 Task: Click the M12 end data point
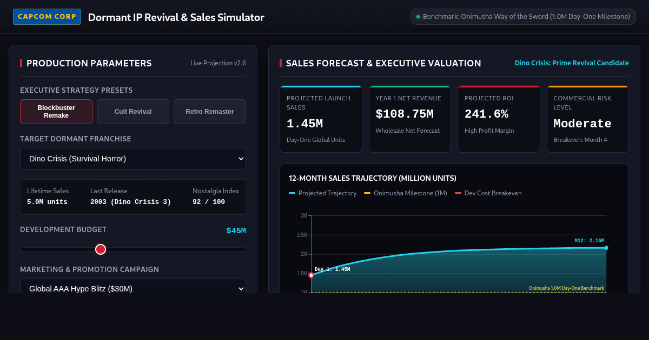point(606,248)
